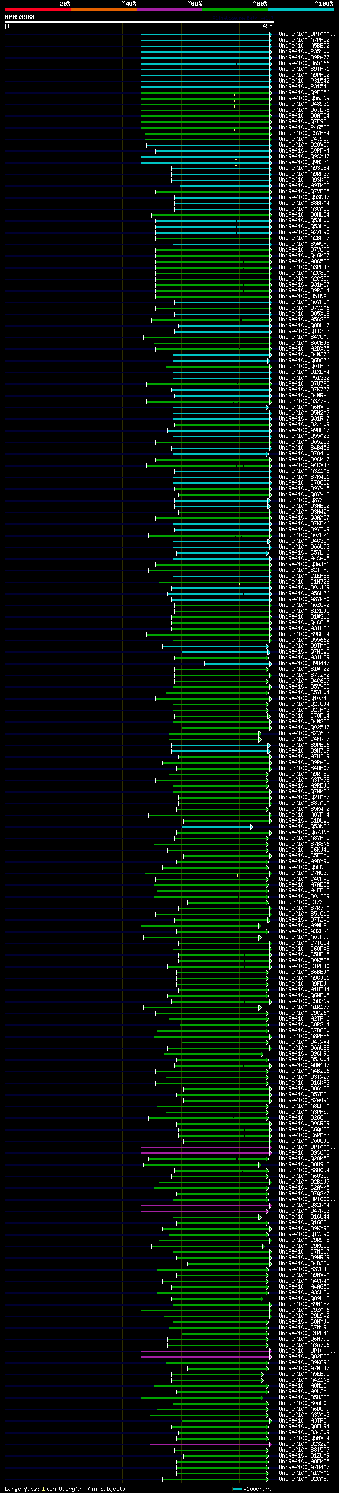Click the yellow gap marker on Q56ZN9 row
This screenshot has height=1493, width=339.
(x=235, y=100)
